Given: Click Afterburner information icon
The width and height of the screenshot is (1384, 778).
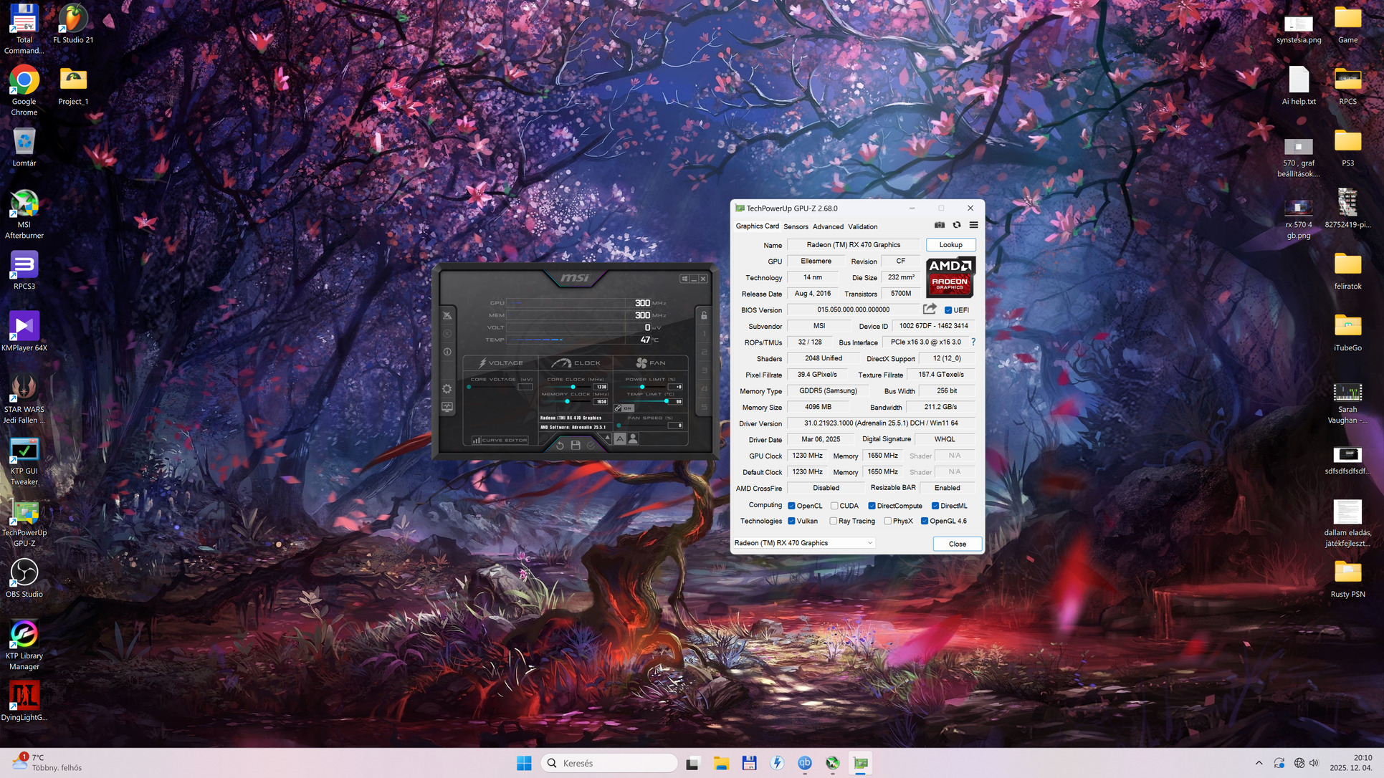Looking at the screenshot, I should [447, 352].
